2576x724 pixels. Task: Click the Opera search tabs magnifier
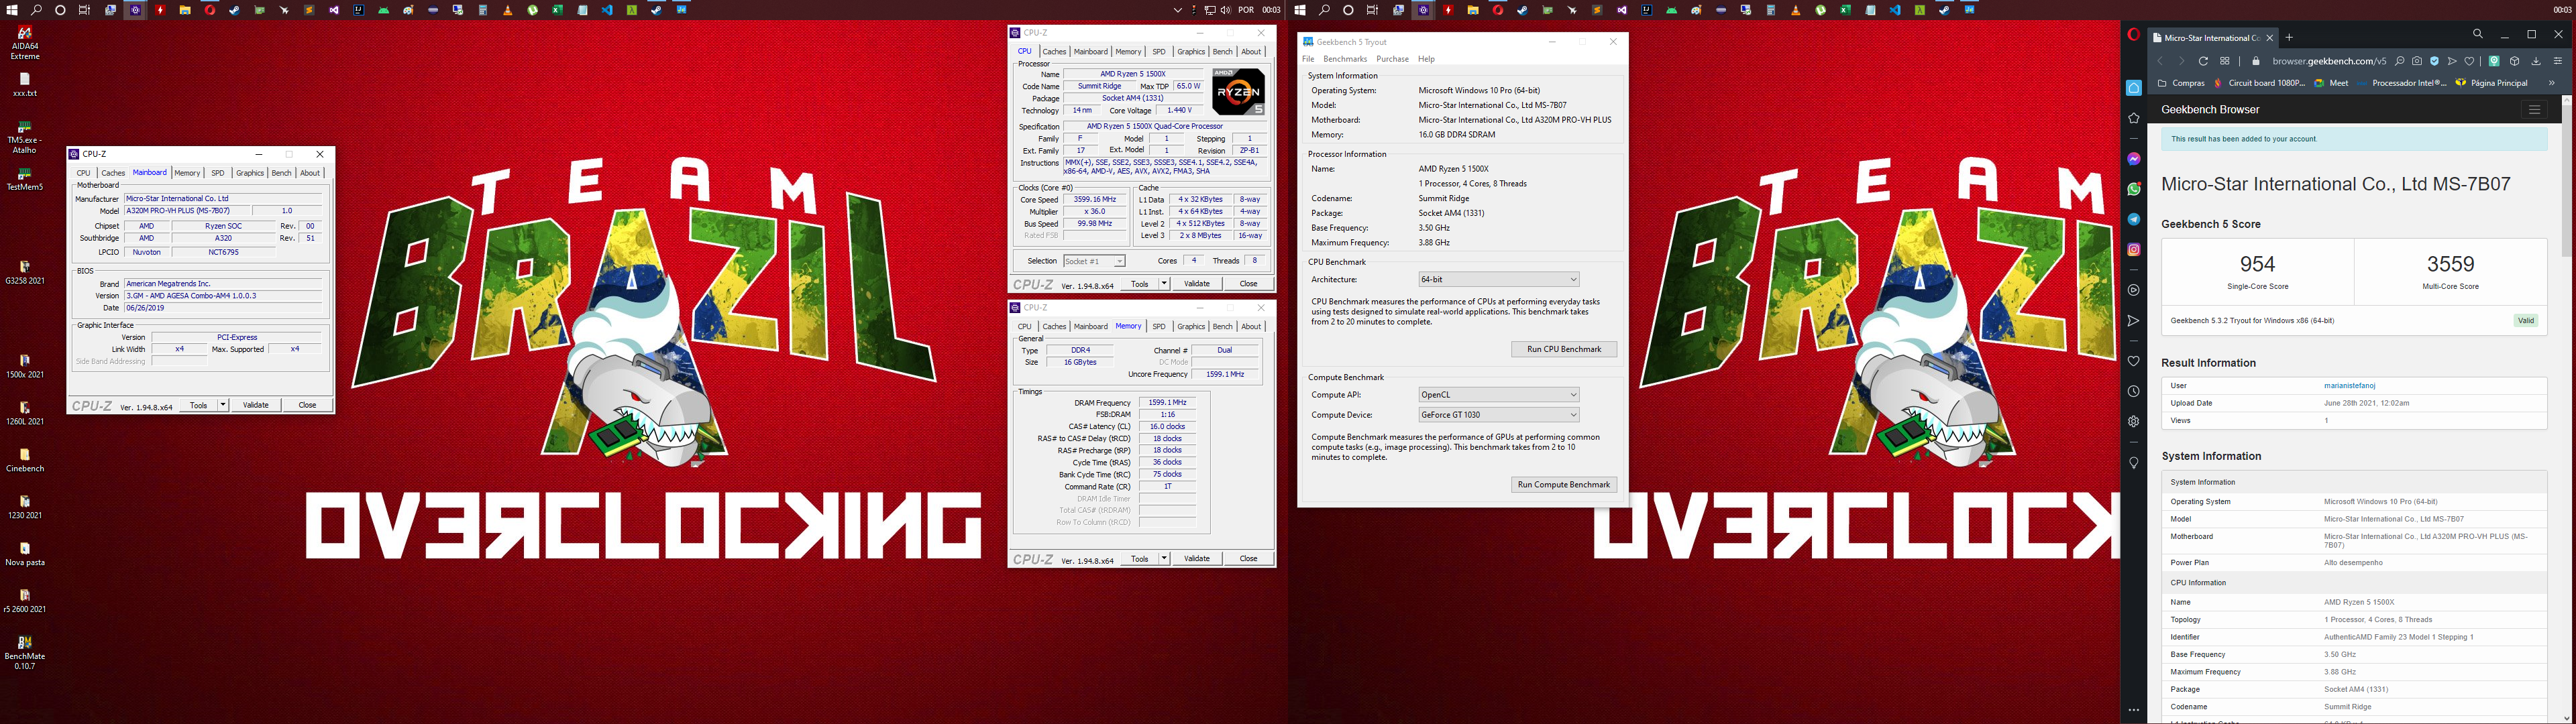pyautogui.click(x=2478, y=34)
